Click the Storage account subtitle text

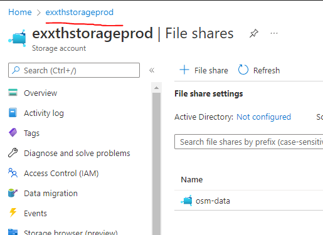59,48
